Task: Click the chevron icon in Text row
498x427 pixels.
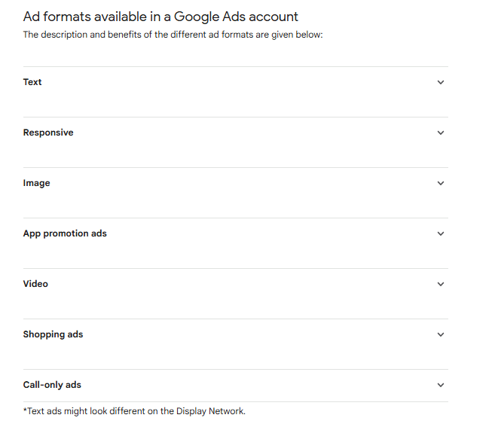Action: 441,82
